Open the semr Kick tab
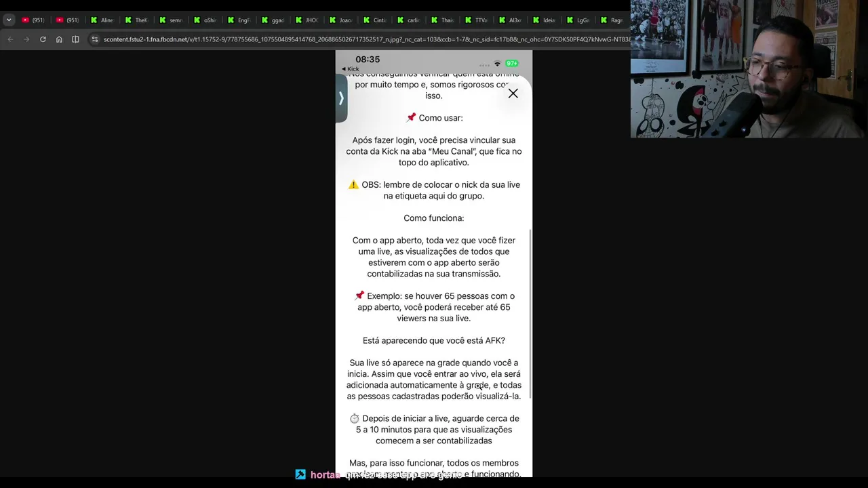 coord(171,20)
